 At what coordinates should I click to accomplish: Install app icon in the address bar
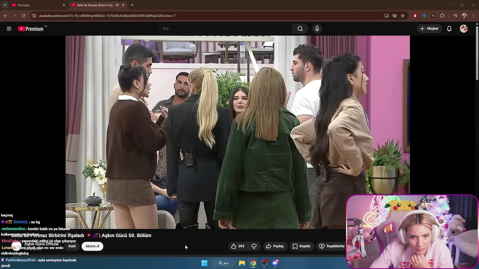(386, 16)
